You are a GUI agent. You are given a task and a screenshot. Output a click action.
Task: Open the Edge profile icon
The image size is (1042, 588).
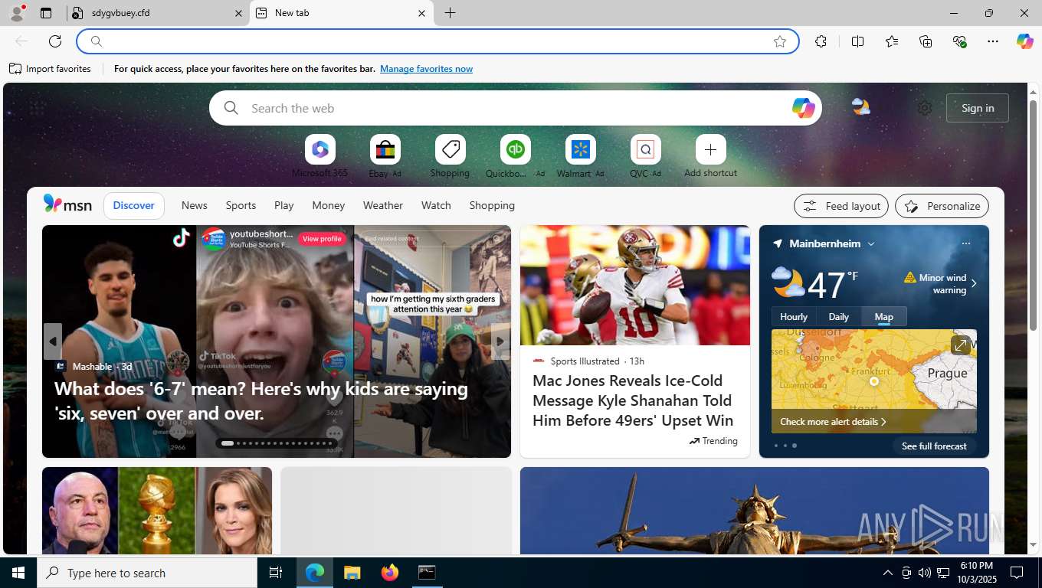pos(17,13)
